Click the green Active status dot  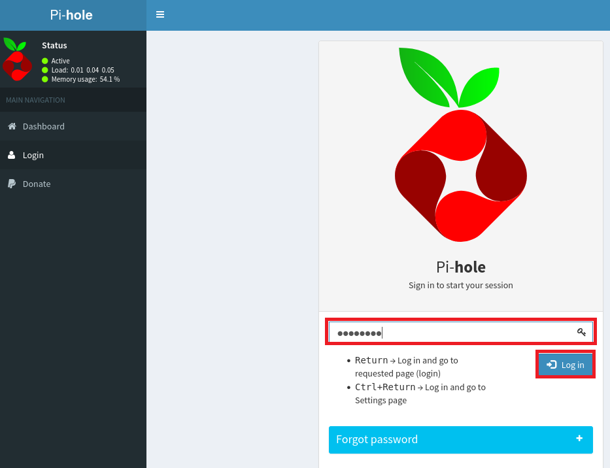tap(45, 61)
